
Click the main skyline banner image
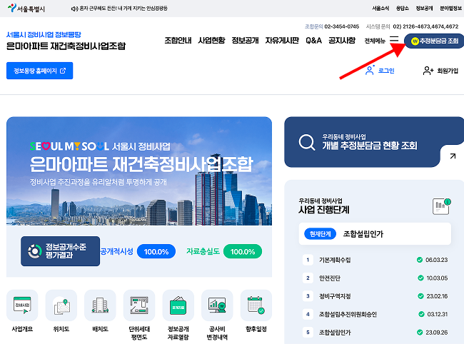139,171
